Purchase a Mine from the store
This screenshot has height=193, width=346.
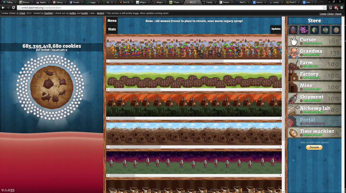click(315, 87)
